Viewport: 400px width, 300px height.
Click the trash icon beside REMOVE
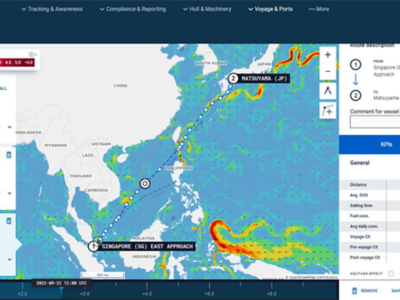coord(355,291)
